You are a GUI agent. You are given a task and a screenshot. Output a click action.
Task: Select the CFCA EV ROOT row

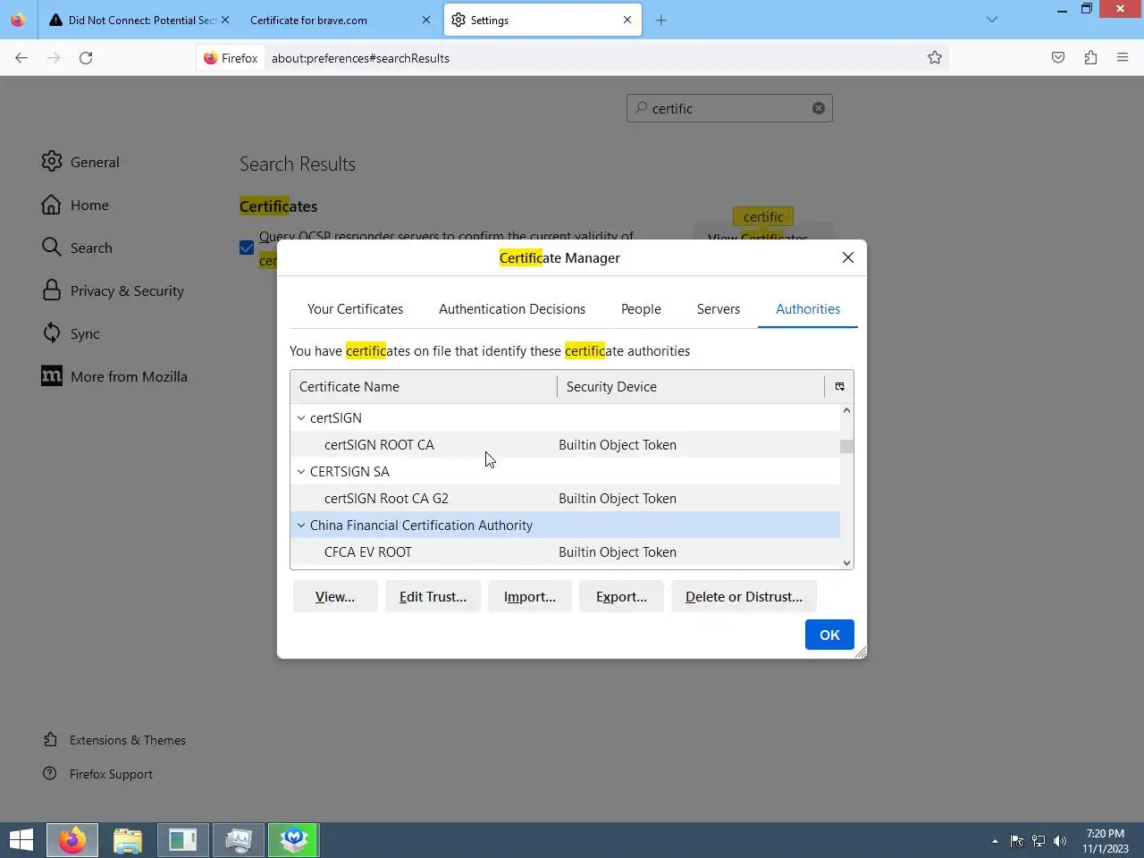coord(565,551)
